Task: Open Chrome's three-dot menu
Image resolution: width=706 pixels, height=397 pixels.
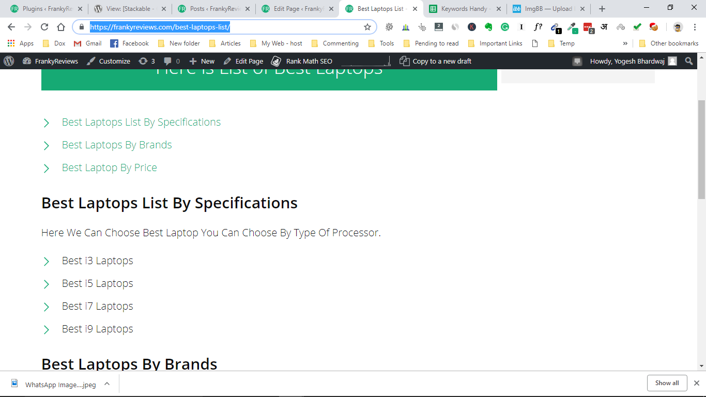Action: (x=695, y=27)
